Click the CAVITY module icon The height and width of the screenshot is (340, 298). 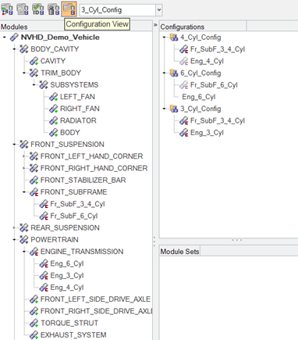tap(34, 61)
